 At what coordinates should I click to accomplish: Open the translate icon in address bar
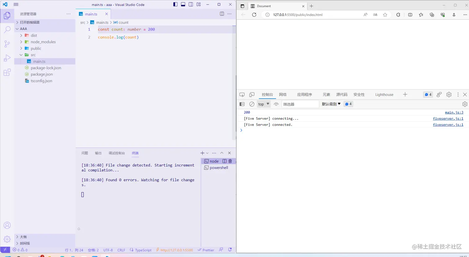(x=375, y=15)
